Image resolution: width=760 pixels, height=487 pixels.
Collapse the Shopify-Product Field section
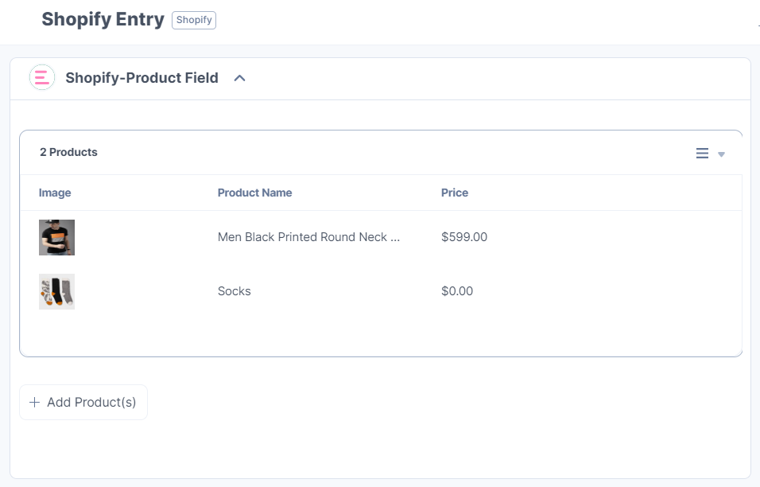click(x=240, y=78)
